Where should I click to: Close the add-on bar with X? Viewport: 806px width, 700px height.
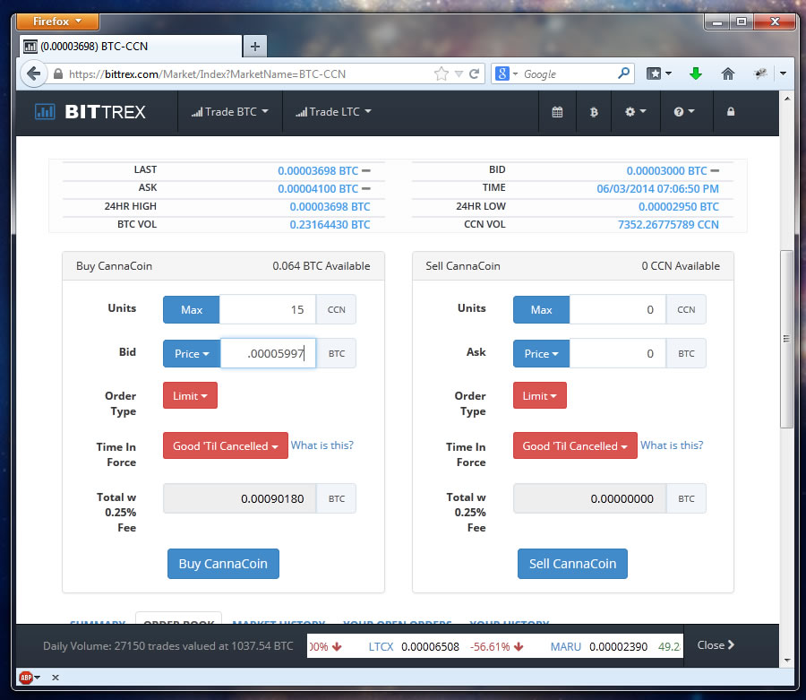[56, 678]
